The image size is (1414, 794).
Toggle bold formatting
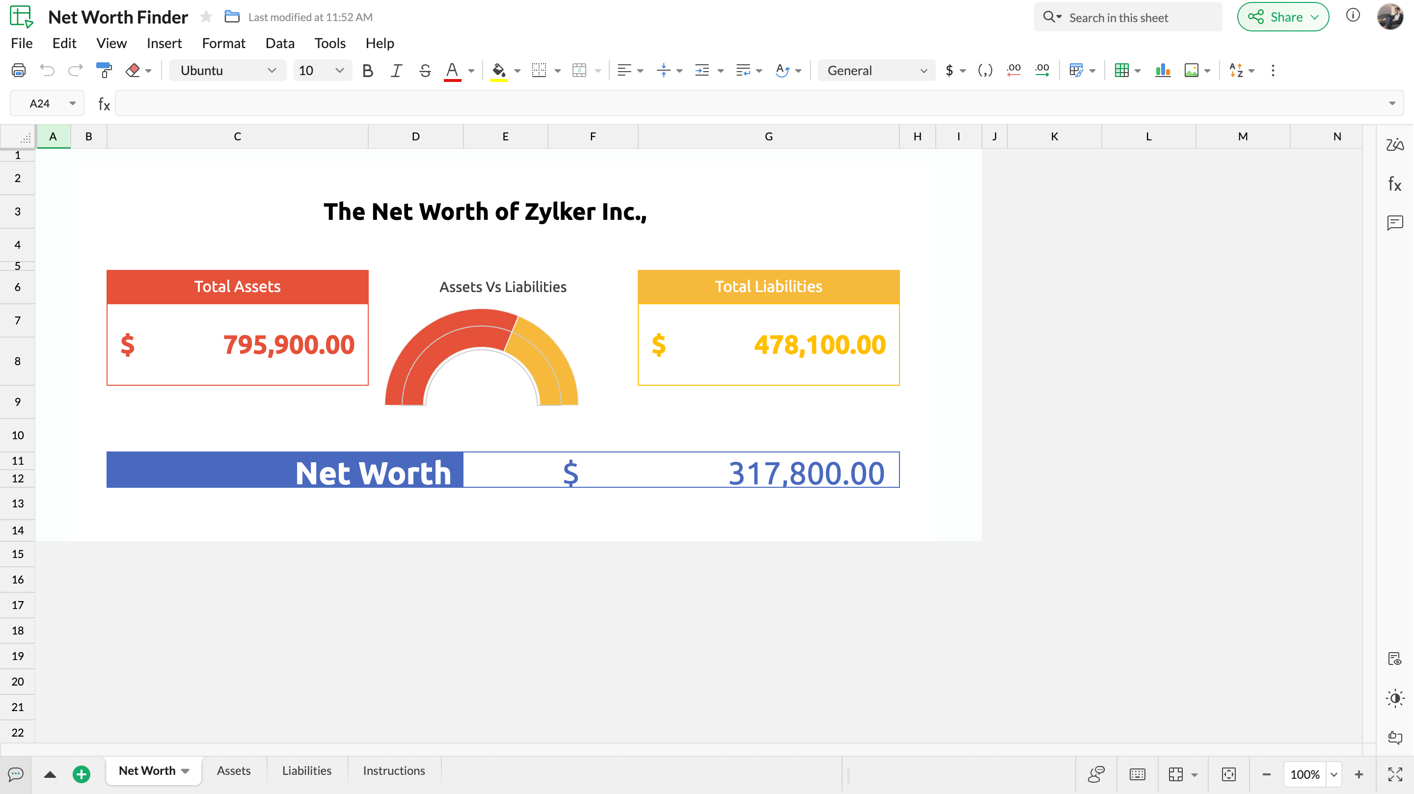(367, 70)
